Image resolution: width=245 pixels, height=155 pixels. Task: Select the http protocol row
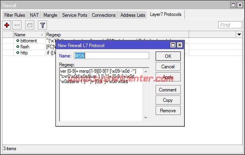122,53
